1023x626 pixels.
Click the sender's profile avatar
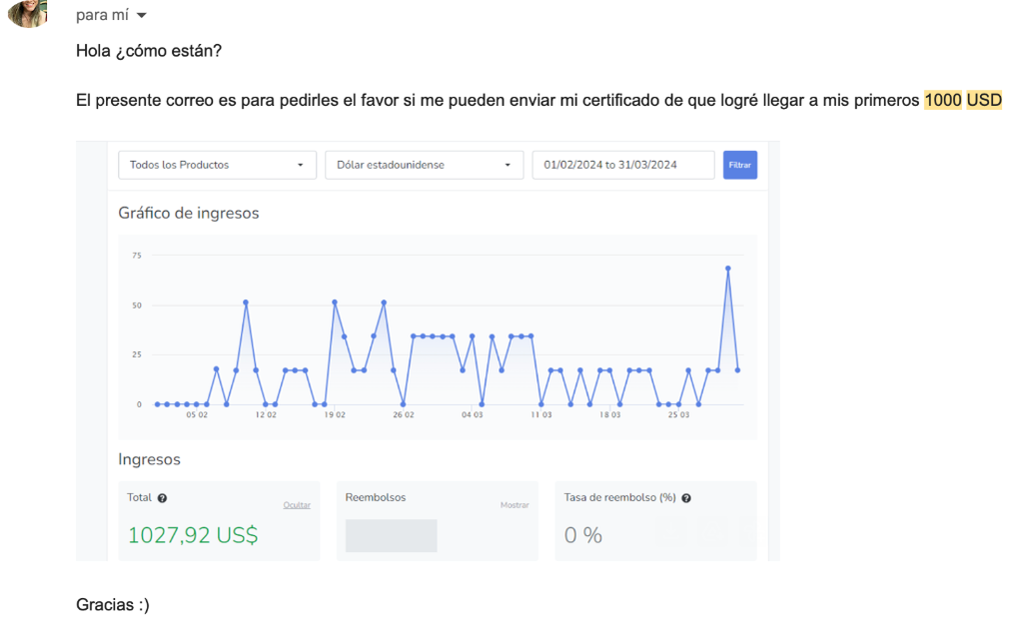pos(28,12)
